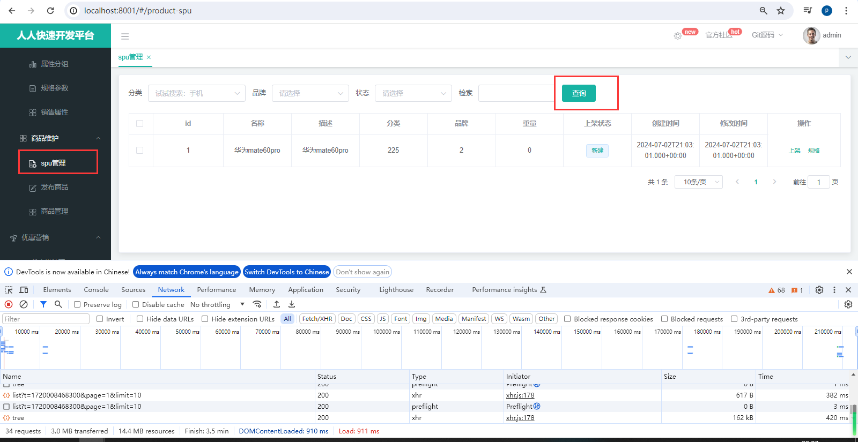The image size is (858, 442).
Task: Select all rows with header checkbox
Action: point(140,124)
